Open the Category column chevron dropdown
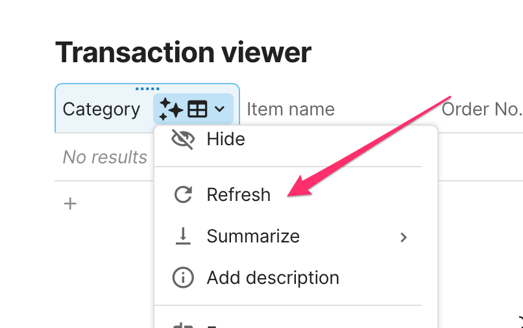The width and height of the screenshot is (523, 328). (219, 110)
